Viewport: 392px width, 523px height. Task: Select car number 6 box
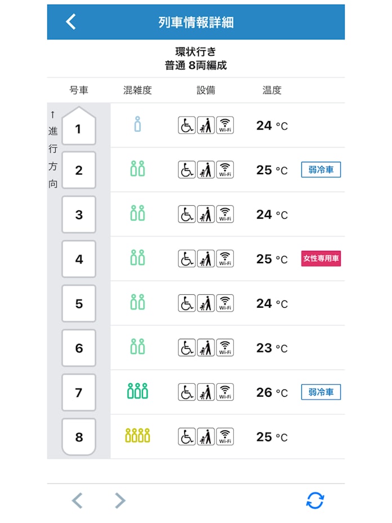point(79,348)
